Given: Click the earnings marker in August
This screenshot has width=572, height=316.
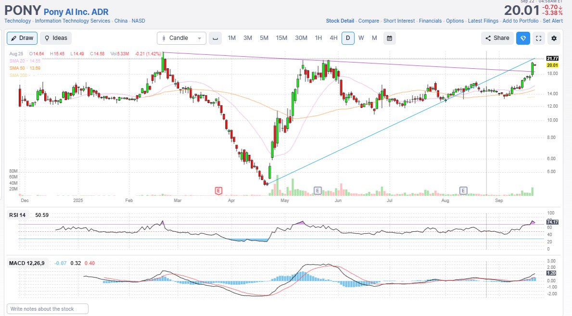Looking at the screenshot, I should (x=463, y=190).
